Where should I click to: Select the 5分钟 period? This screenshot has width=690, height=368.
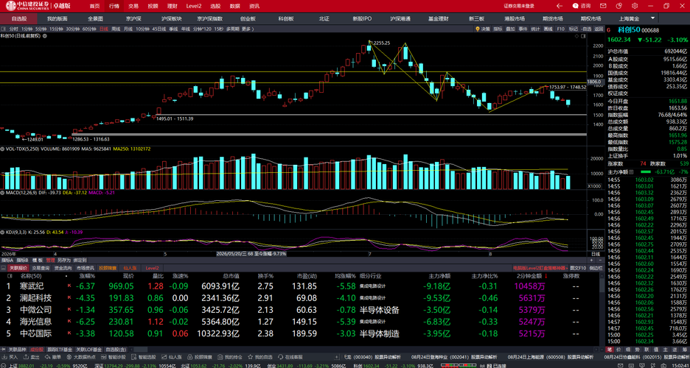[x=41, y=29]
